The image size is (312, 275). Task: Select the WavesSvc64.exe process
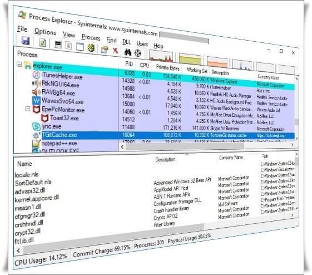coord(62,101)
